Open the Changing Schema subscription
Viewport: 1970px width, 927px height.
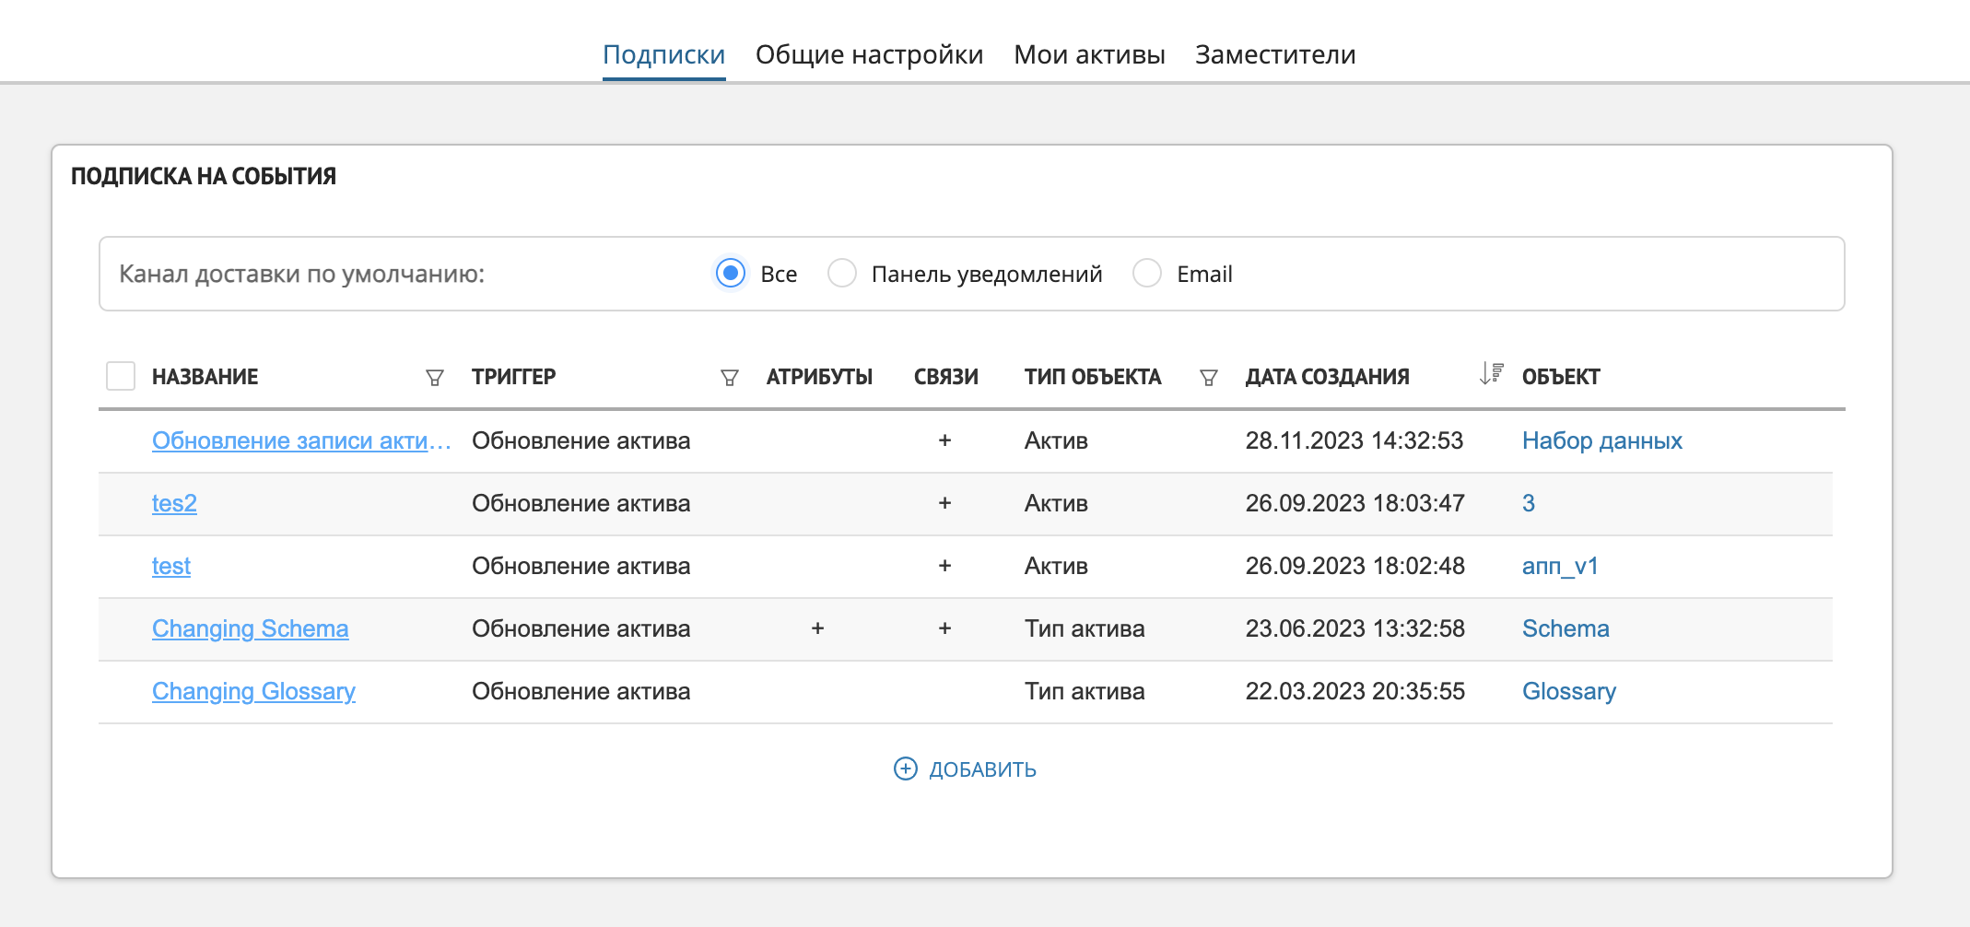[251, 628]
